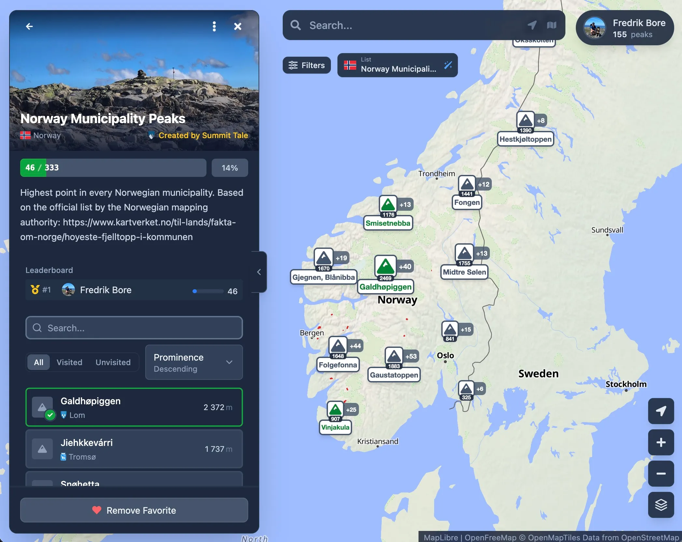682x542 pixels.
Task: Select the Visited filter
Action: coord(69,362)
